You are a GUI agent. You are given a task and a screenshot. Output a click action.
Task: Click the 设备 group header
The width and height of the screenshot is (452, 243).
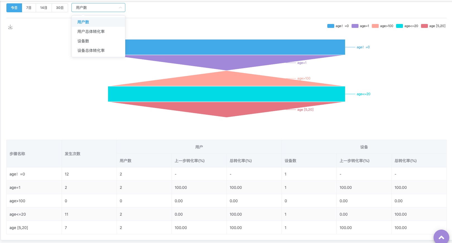pos(364,147)
